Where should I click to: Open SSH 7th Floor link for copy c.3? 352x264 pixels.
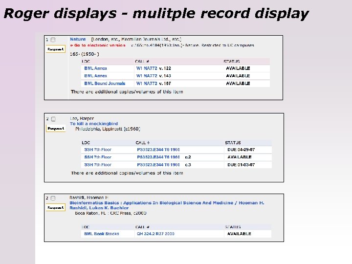[x=98, y=165]
